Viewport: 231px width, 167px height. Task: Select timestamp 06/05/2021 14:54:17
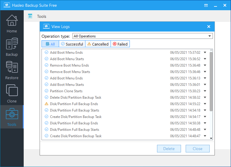185,116
